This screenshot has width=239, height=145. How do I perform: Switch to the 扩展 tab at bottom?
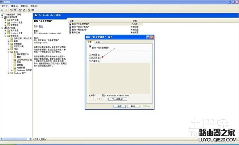(36, 139)
